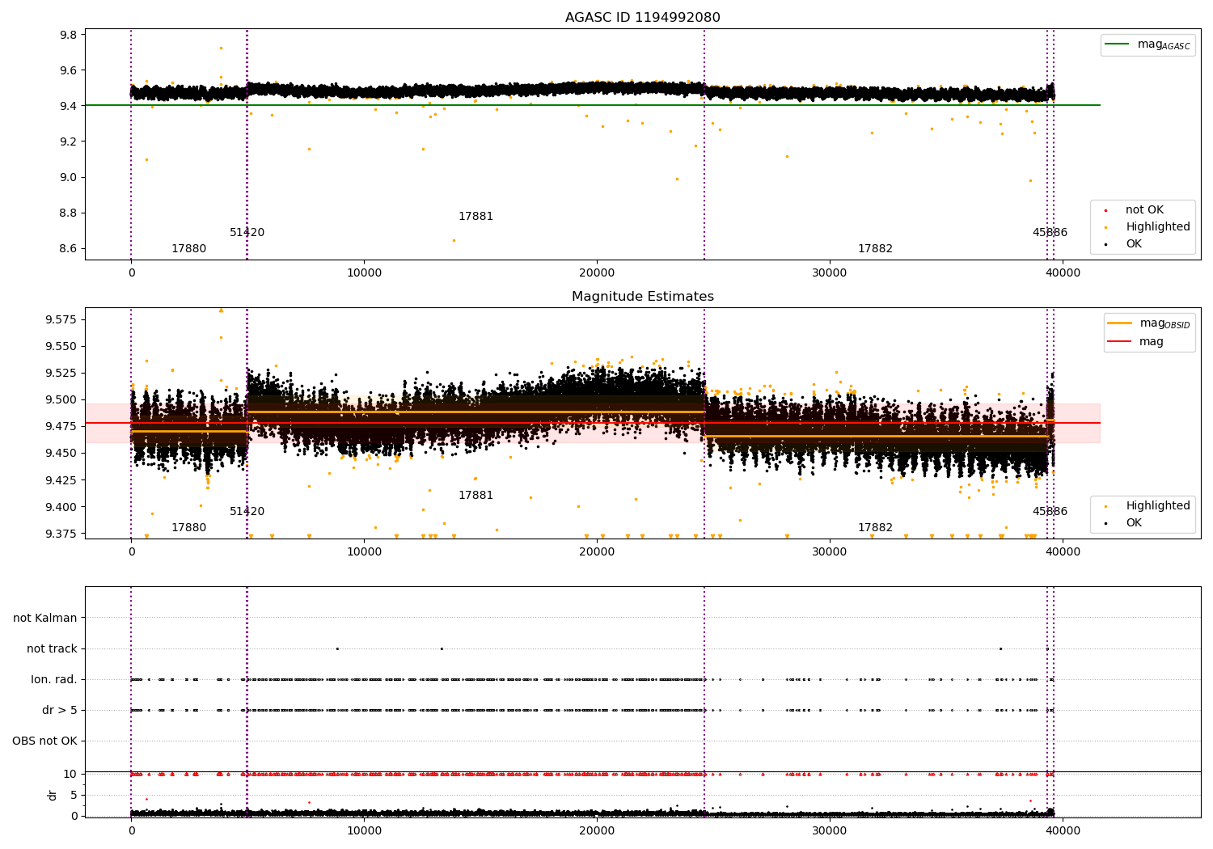Click x-axis tick 40000 under bottom dr plot
This screenshot has height=849, width=1213.
click(1063, 830)
